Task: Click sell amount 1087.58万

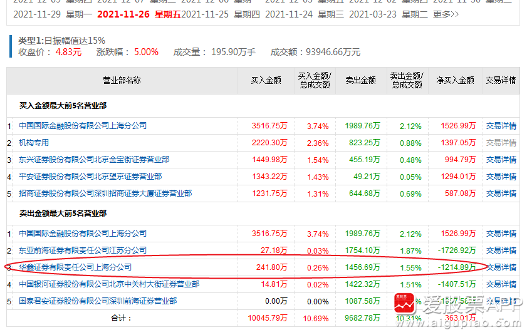Action: tap(362, 301)
